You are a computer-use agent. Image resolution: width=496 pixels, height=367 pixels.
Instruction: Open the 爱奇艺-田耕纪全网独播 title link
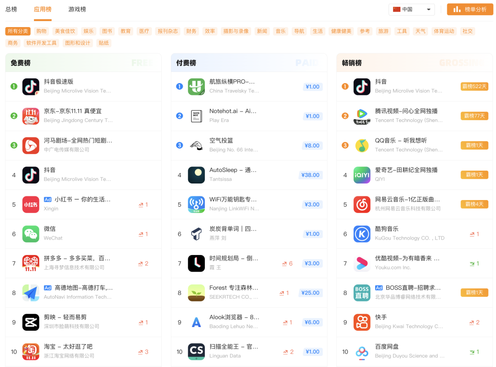point(406,170)
